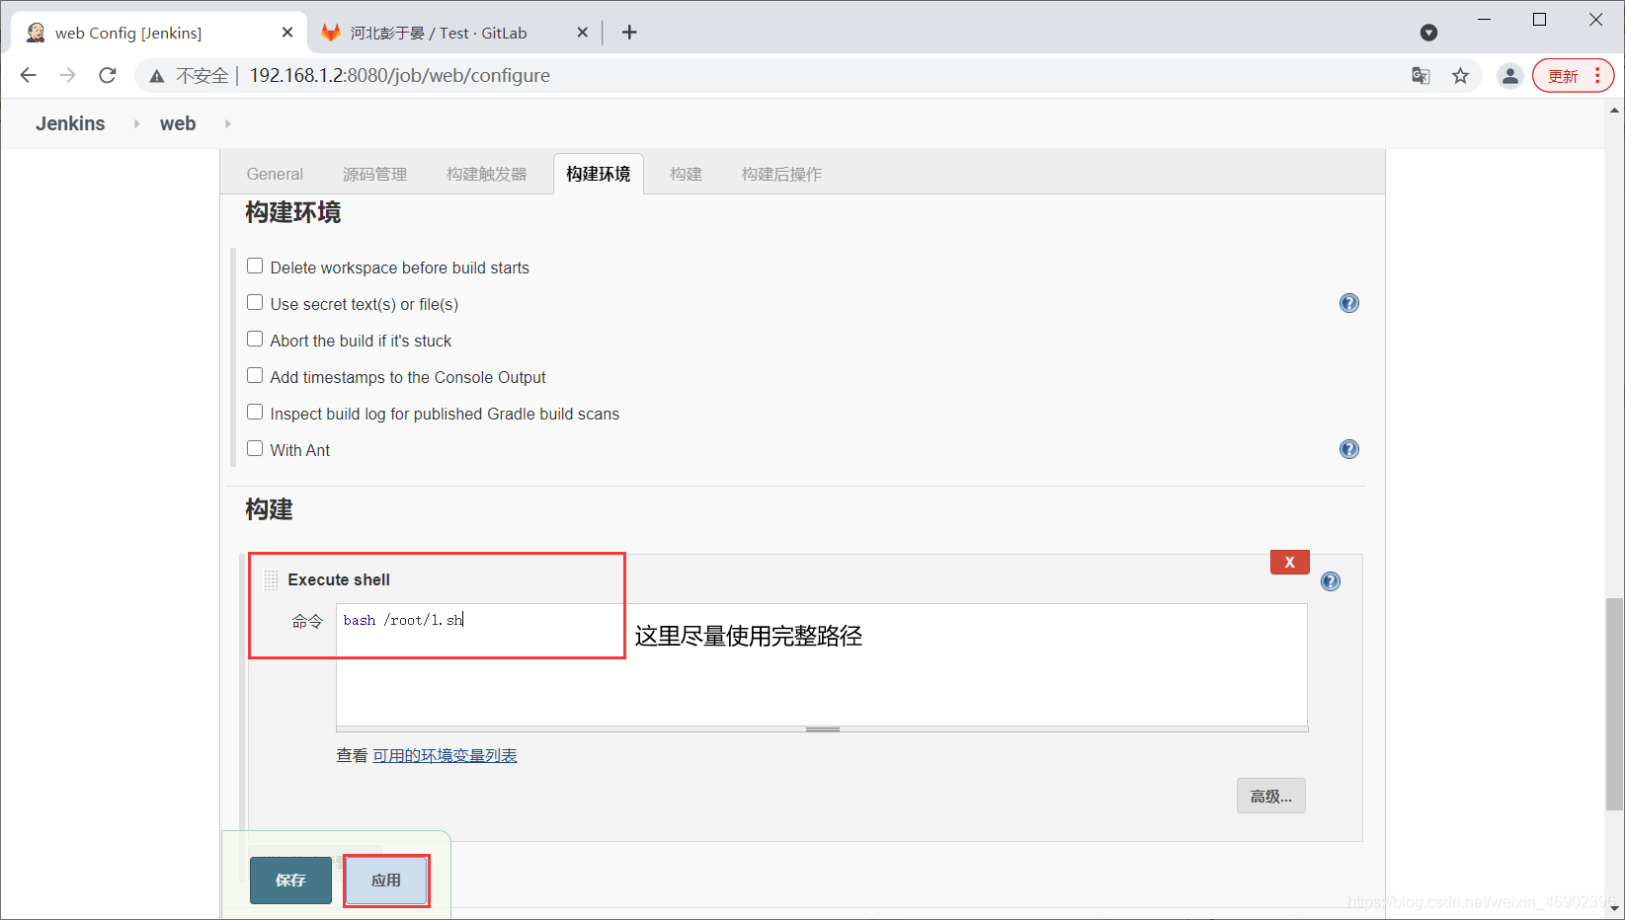Grab the Execute shell drag handle
1625x920 pixels.
click(271, 579)
